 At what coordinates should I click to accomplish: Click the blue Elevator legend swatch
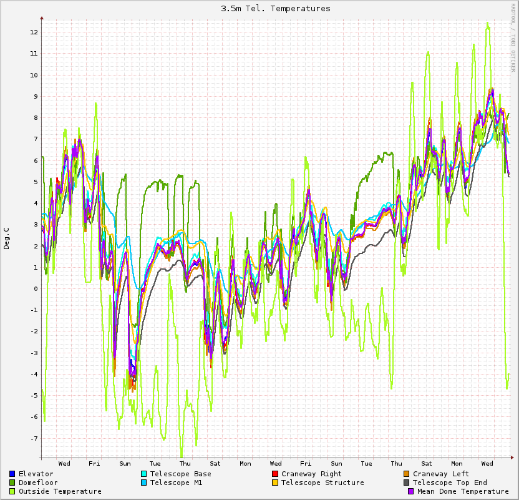12,474
